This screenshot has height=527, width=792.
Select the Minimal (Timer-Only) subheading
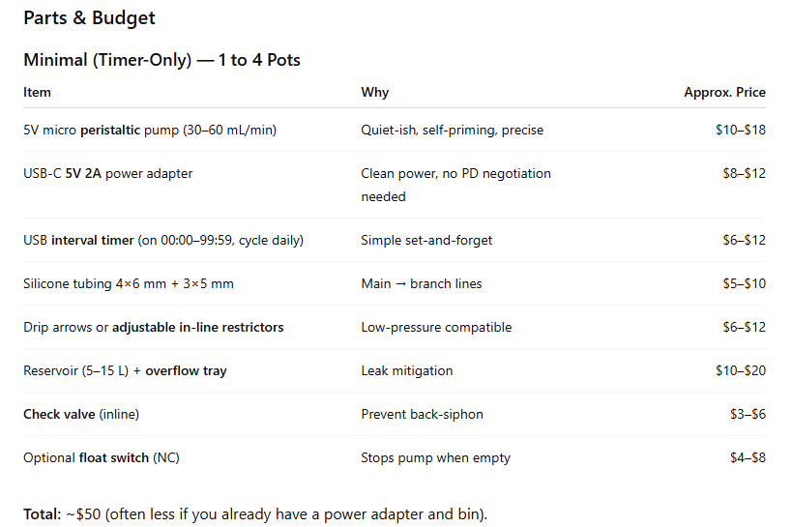point(161,60)
